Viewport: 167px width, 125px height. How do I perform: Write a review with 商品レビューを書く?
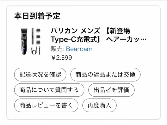(x=46, y=105)
